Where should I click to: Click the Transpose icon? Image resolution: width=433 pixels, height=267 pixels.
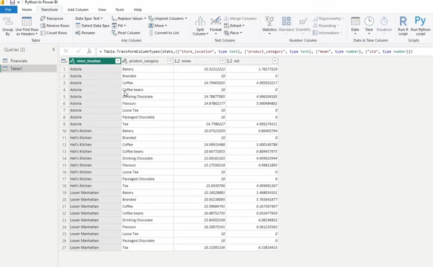click(42, 18)
